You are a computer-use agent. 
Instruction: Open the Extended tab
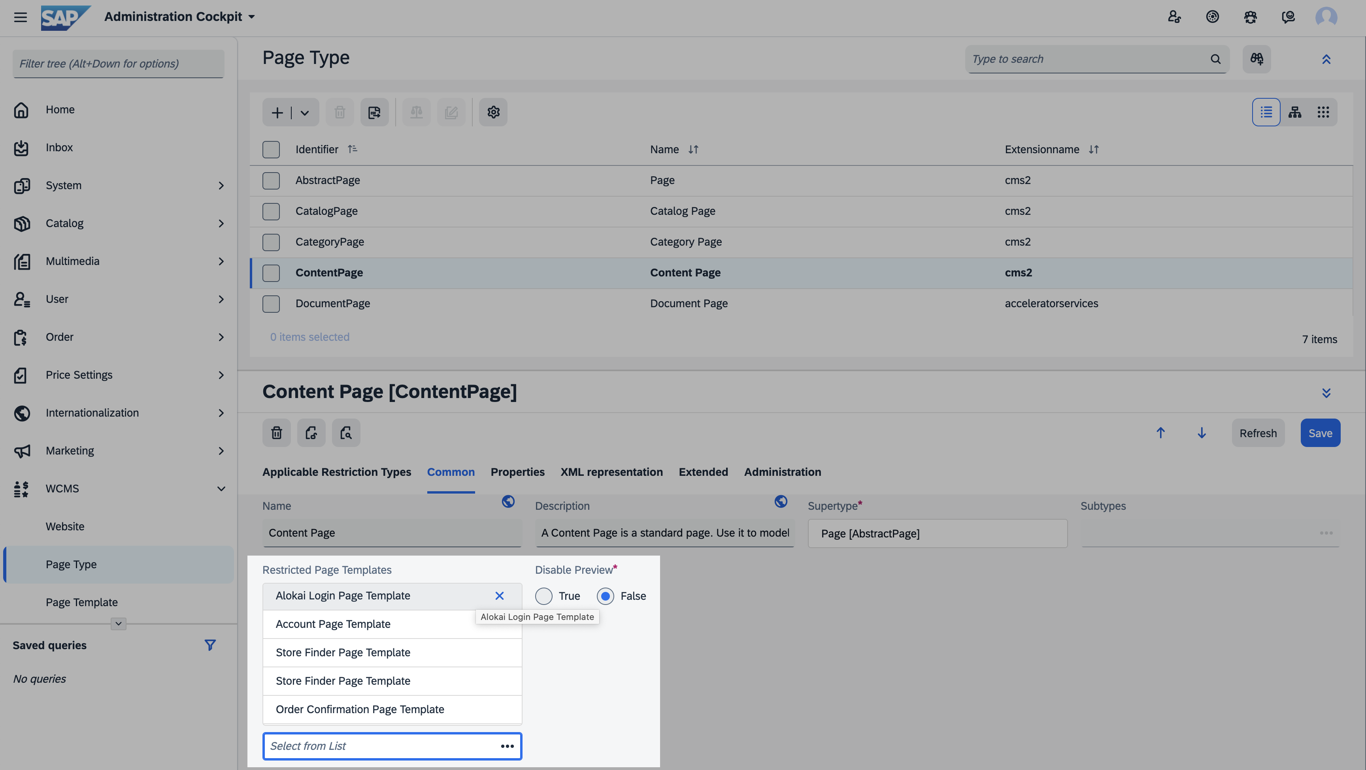[x=703, y=471]
